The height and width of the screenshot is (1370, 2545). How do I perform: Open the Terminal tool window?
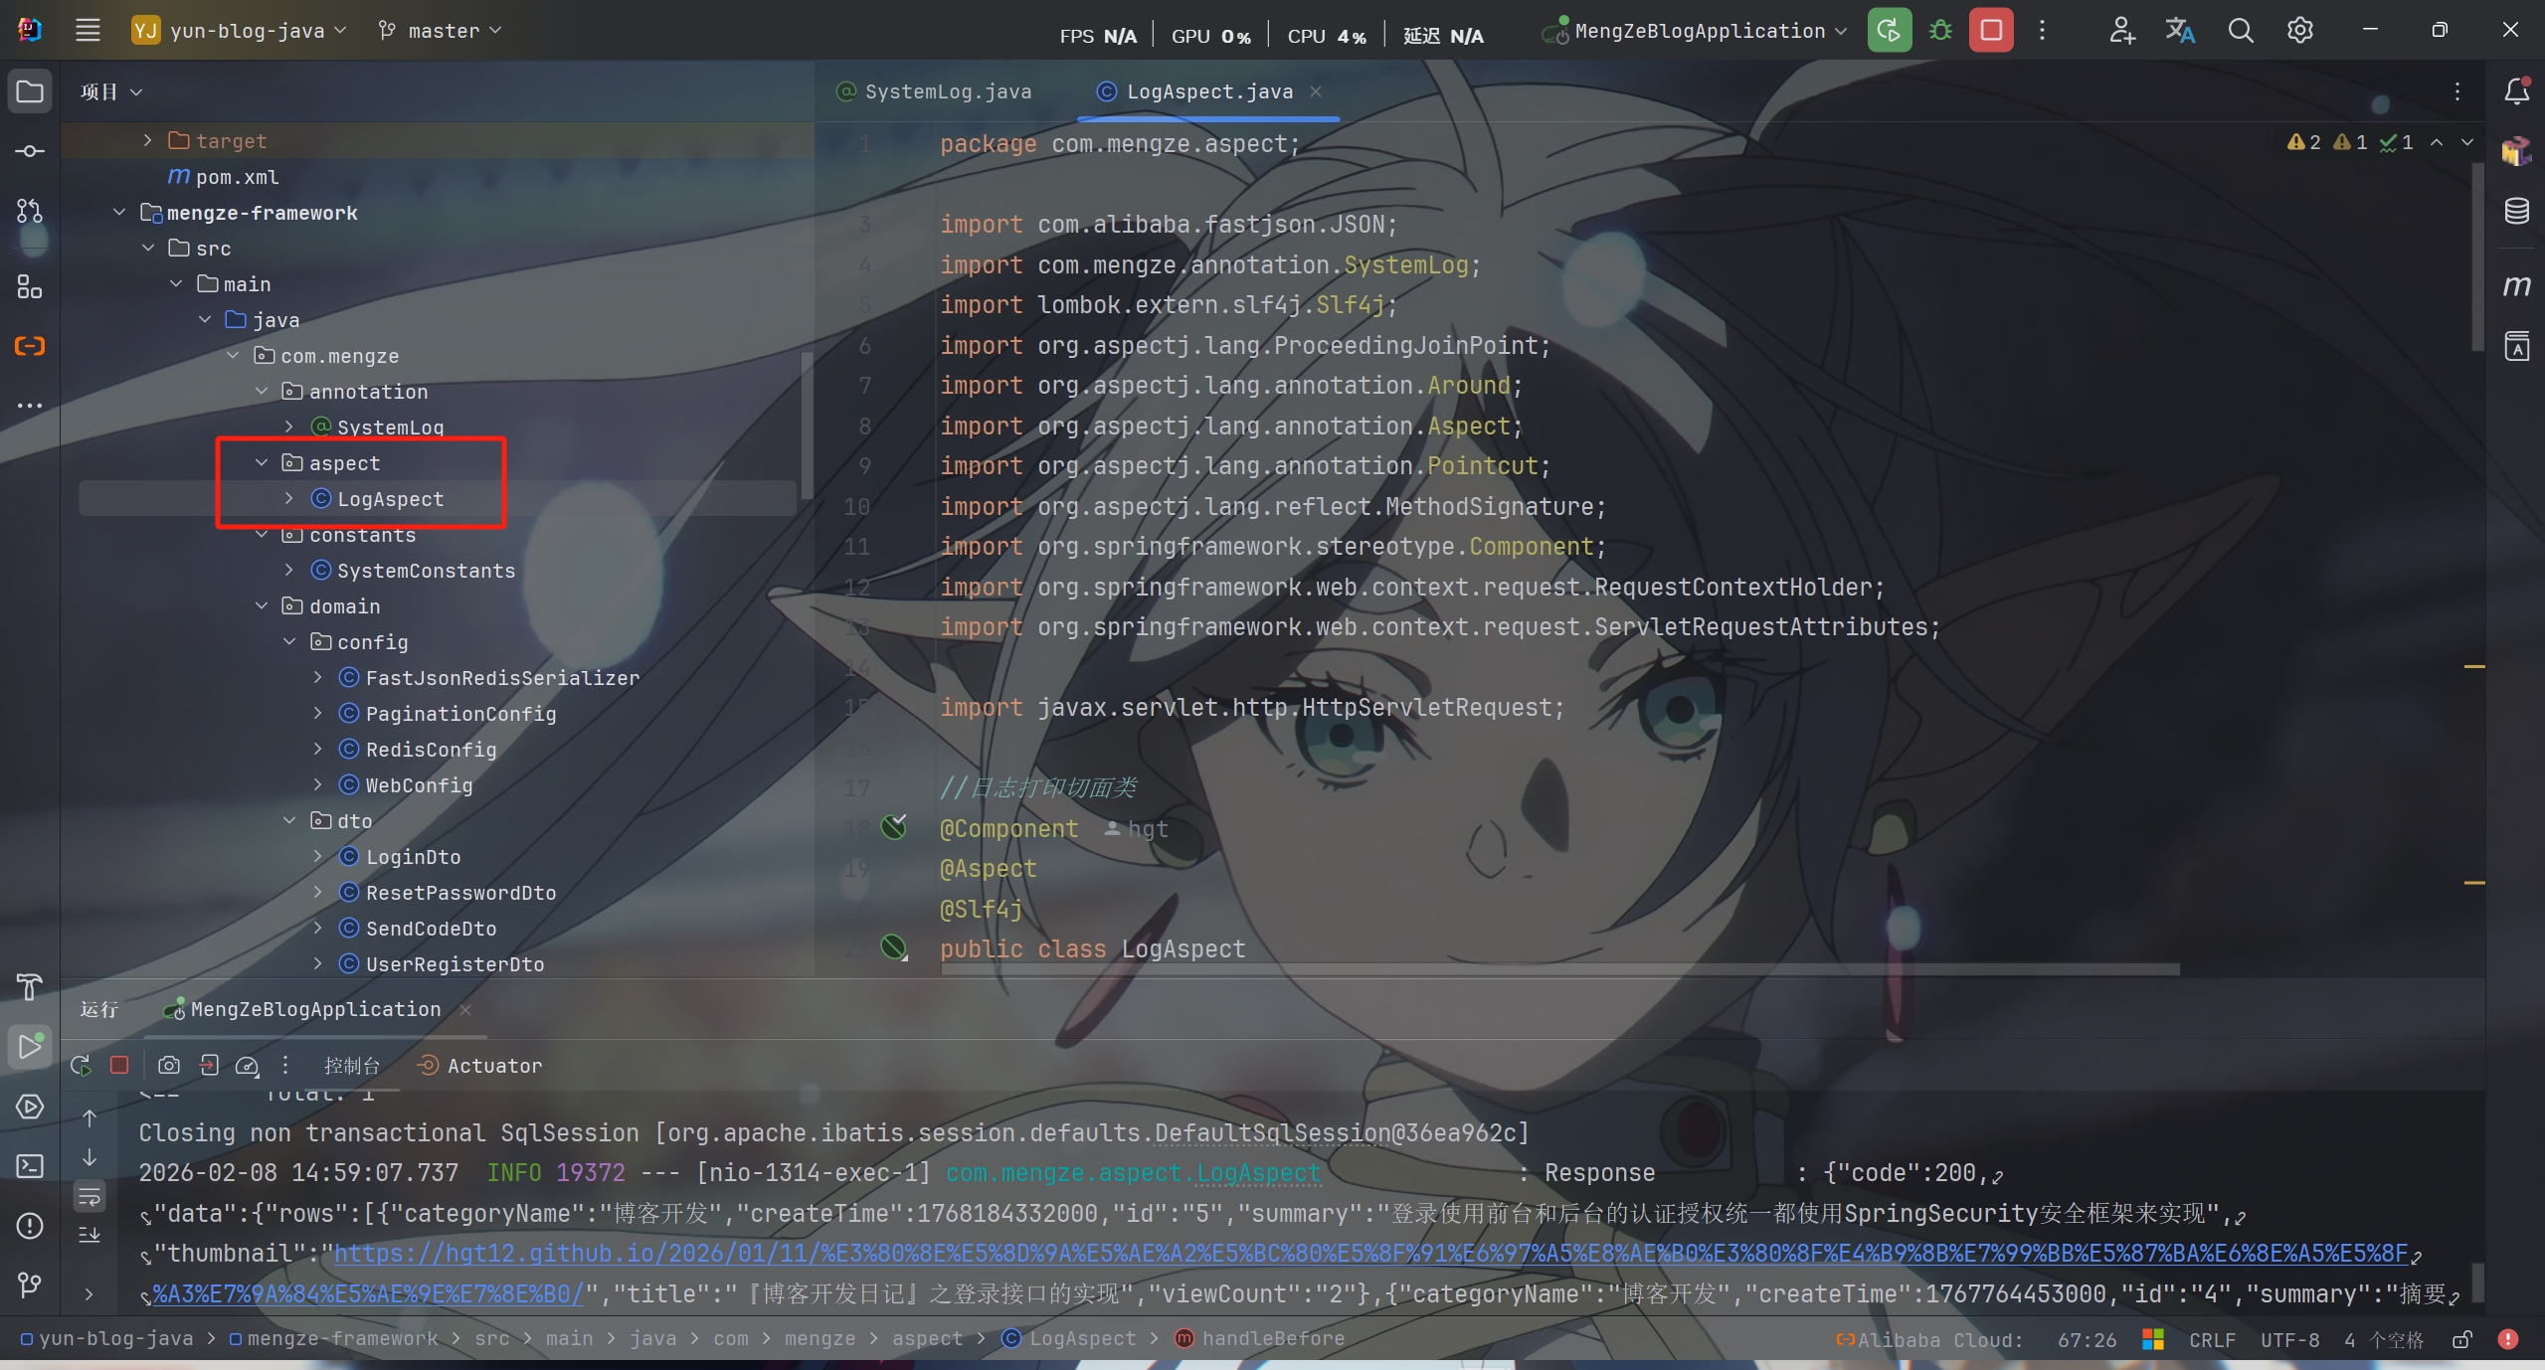[x=30, y=1165]
